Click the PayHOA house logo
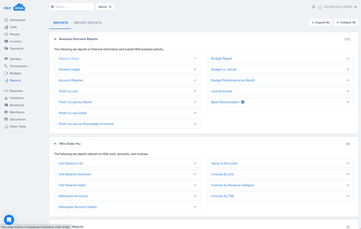The width and height of the screenshot is (361, 229). tap(15, 7)
